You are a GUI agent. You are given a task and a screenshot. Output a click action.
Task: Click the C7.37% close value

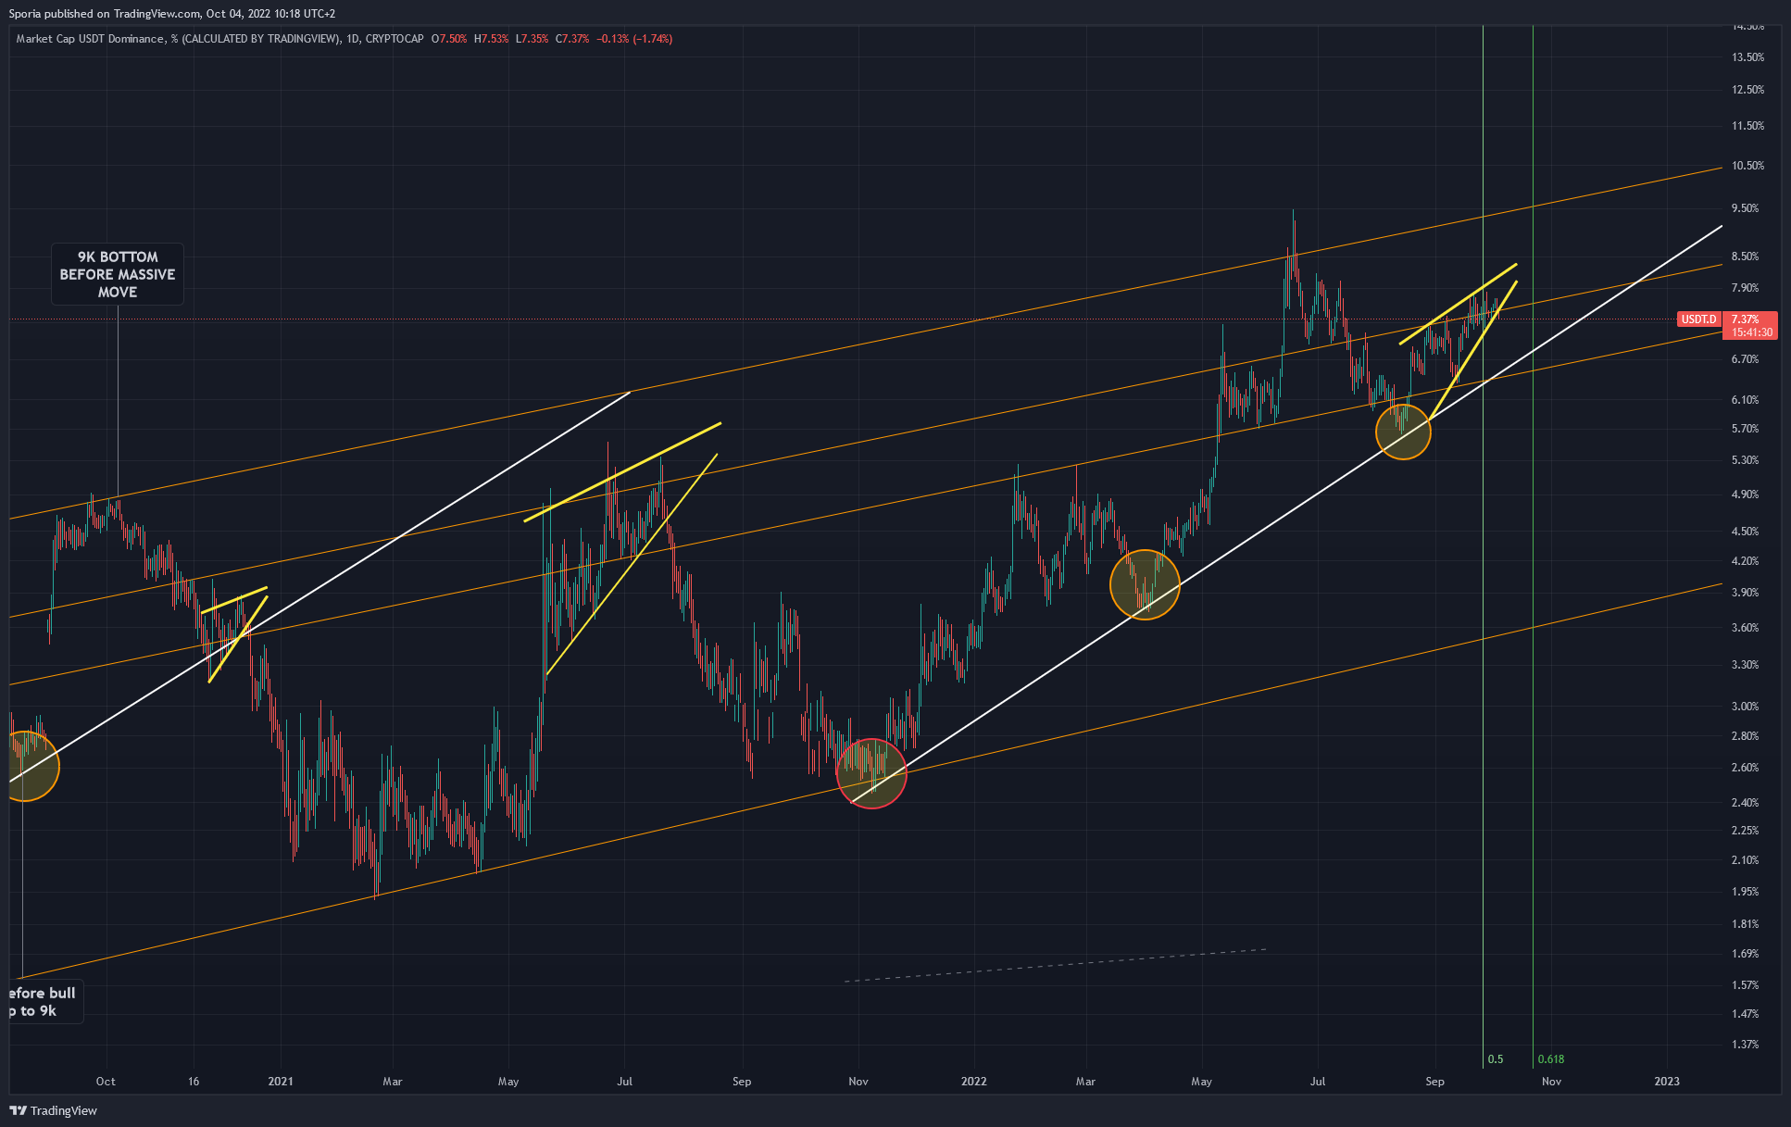tap(572, 39)
